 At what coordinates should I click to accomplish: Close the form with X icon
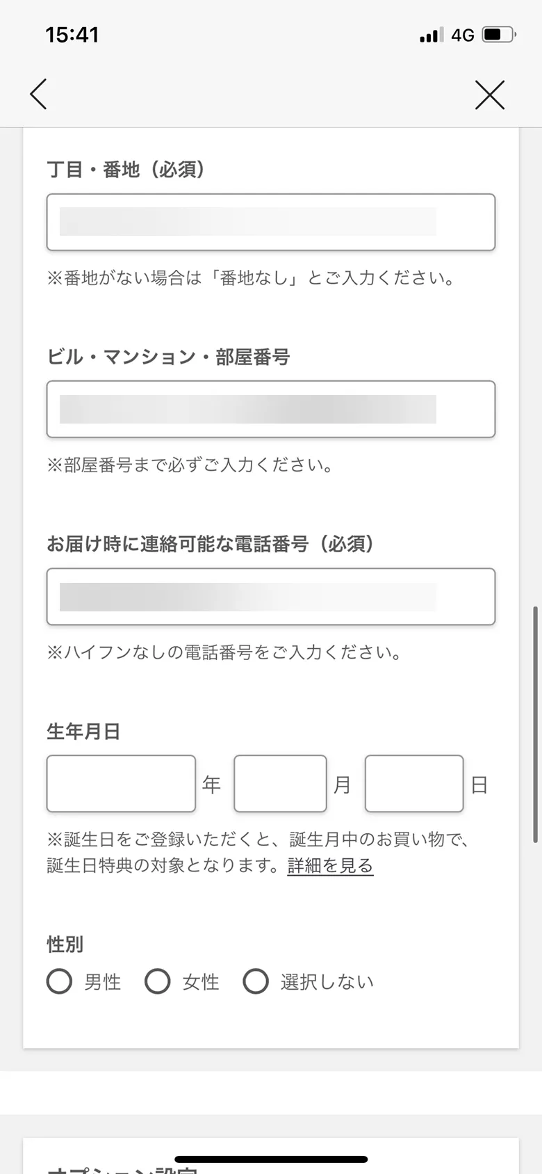pyautogui.click(x=490, y=95)
